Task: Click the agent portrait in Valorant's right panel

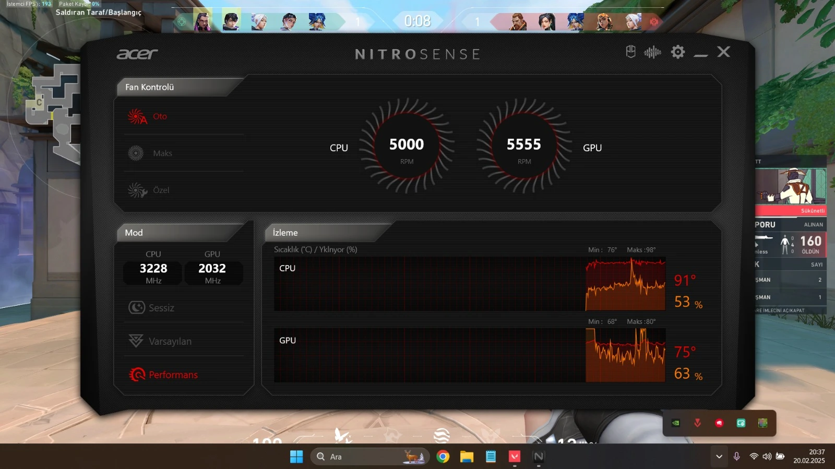Action: coord(791,186)
